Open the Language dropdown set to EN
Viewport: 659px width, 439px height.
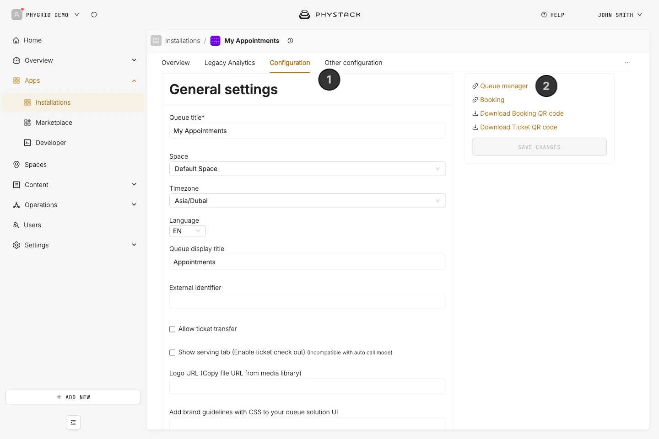click(188, 231)
